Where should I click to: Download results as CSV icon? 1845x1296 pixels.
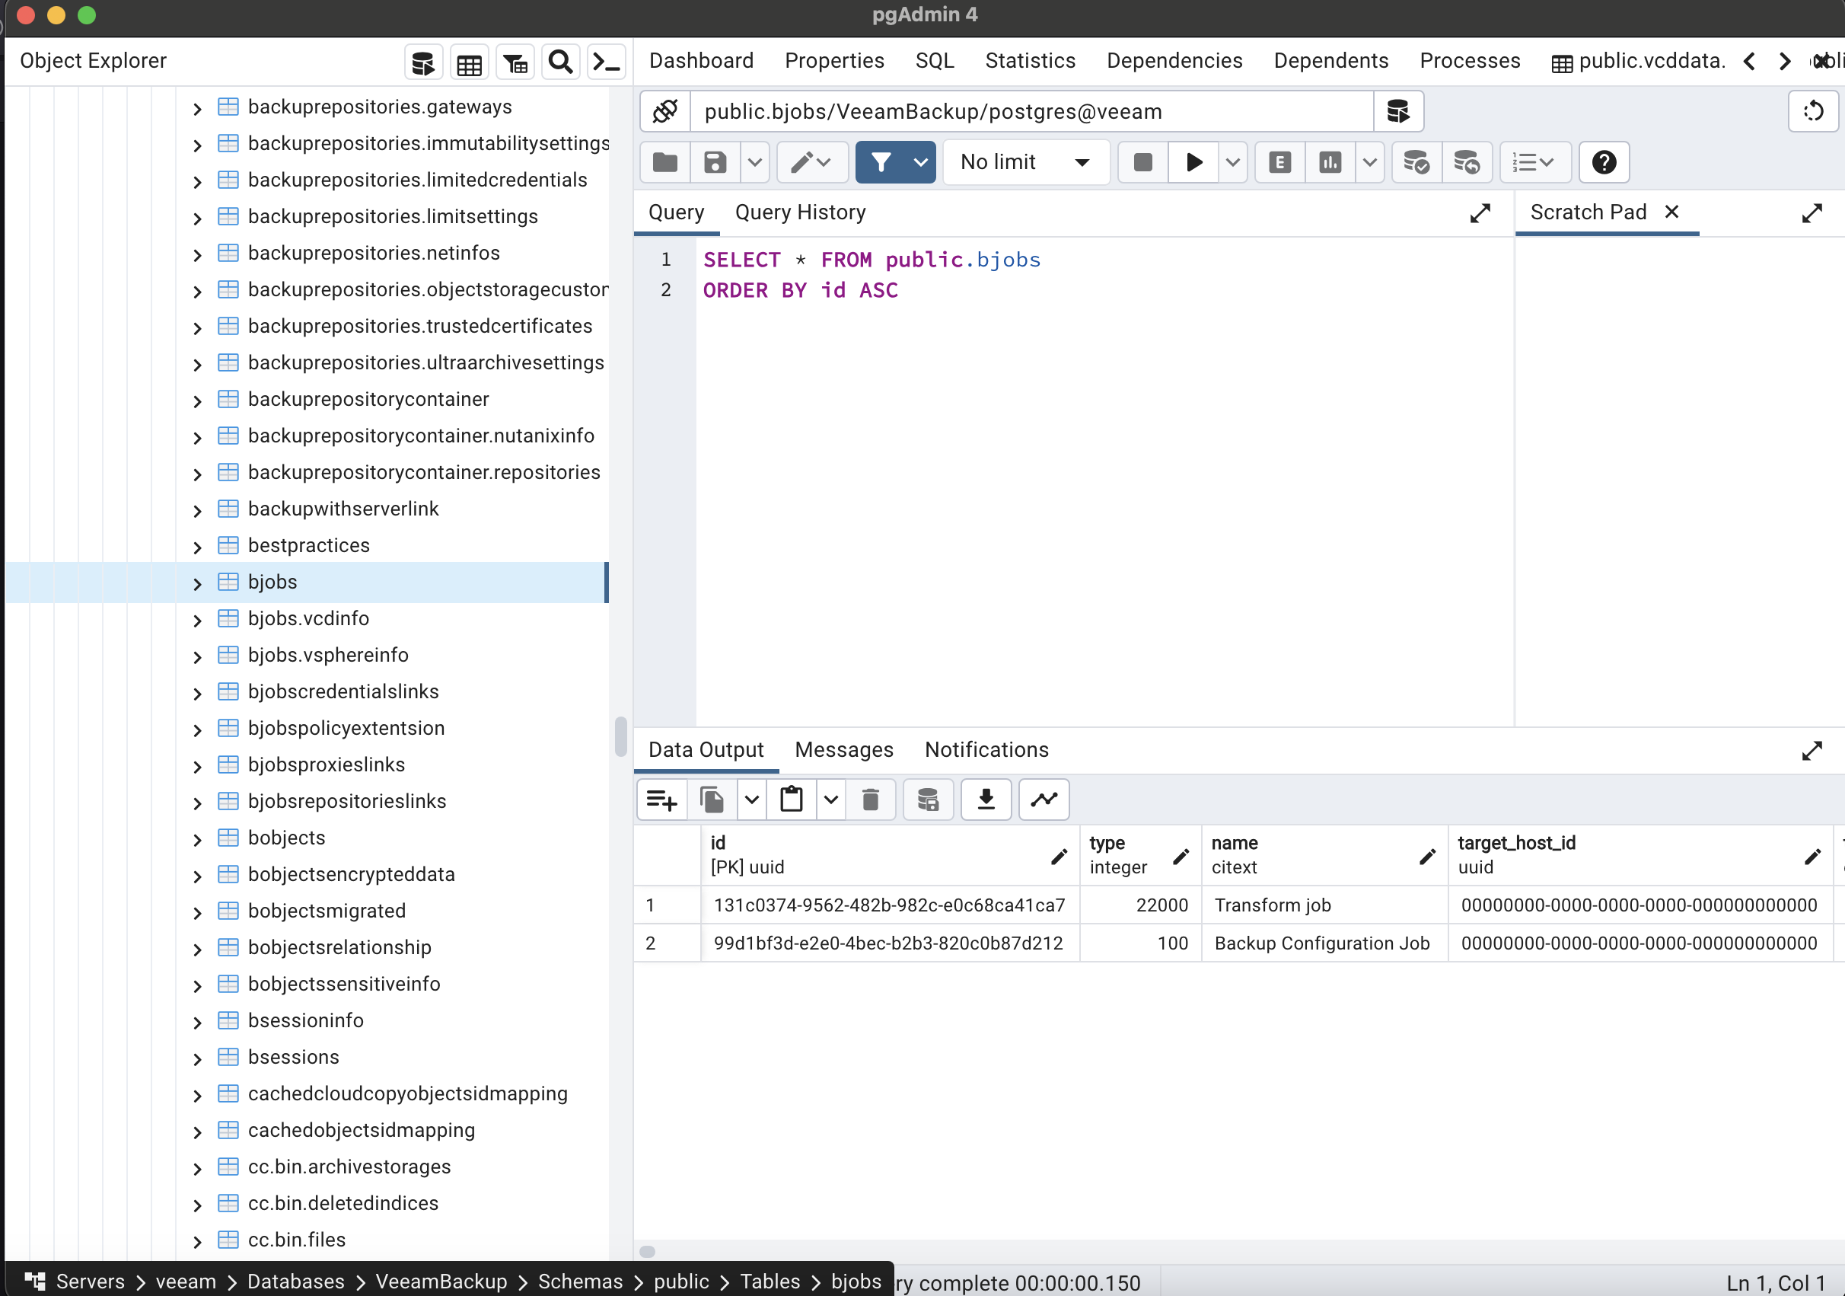986,799
